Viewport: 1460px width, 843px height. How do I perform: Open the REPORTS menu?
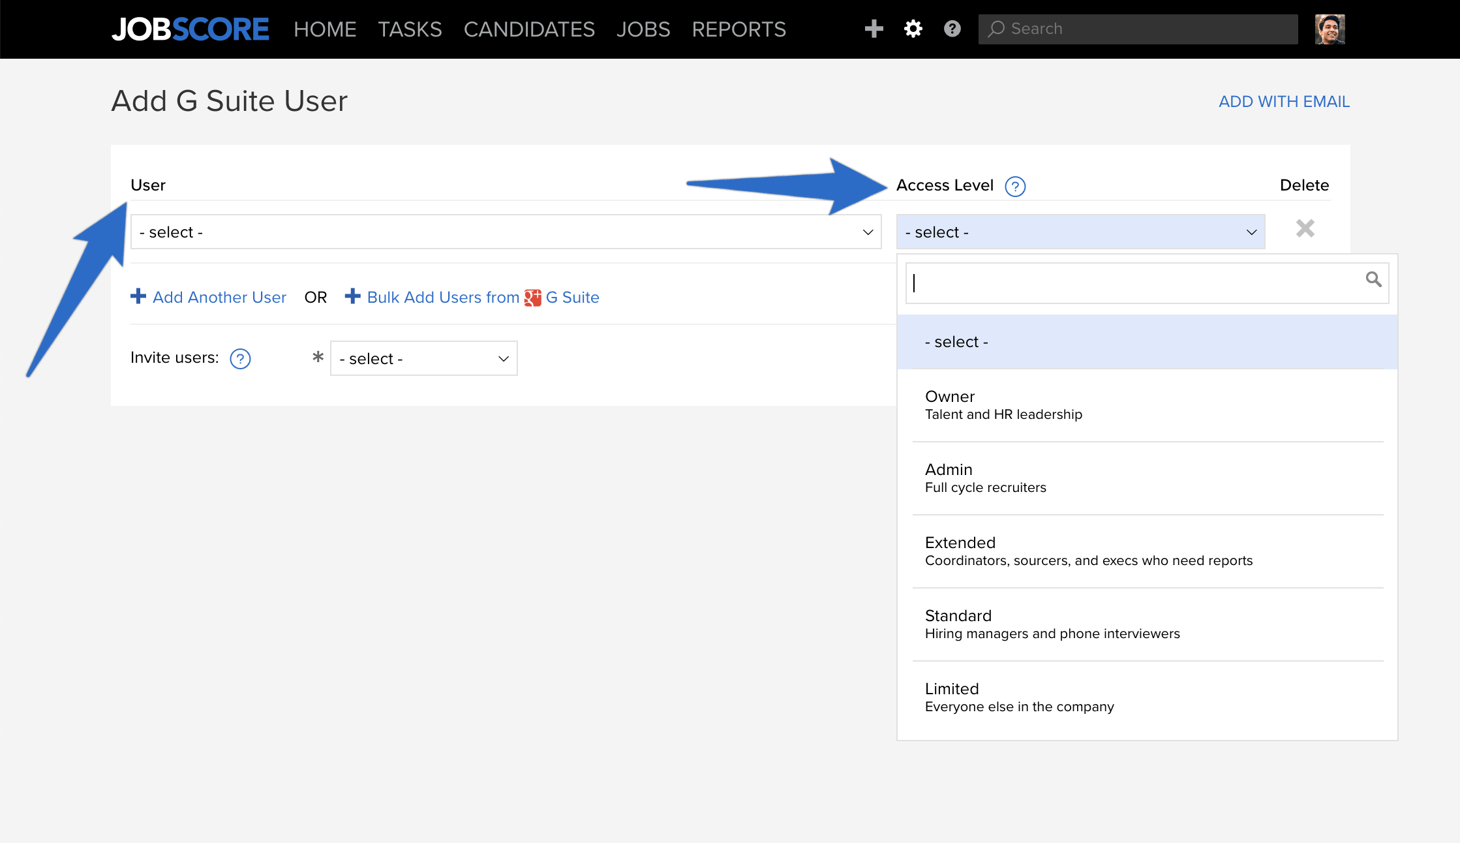(x=738, y=29)
